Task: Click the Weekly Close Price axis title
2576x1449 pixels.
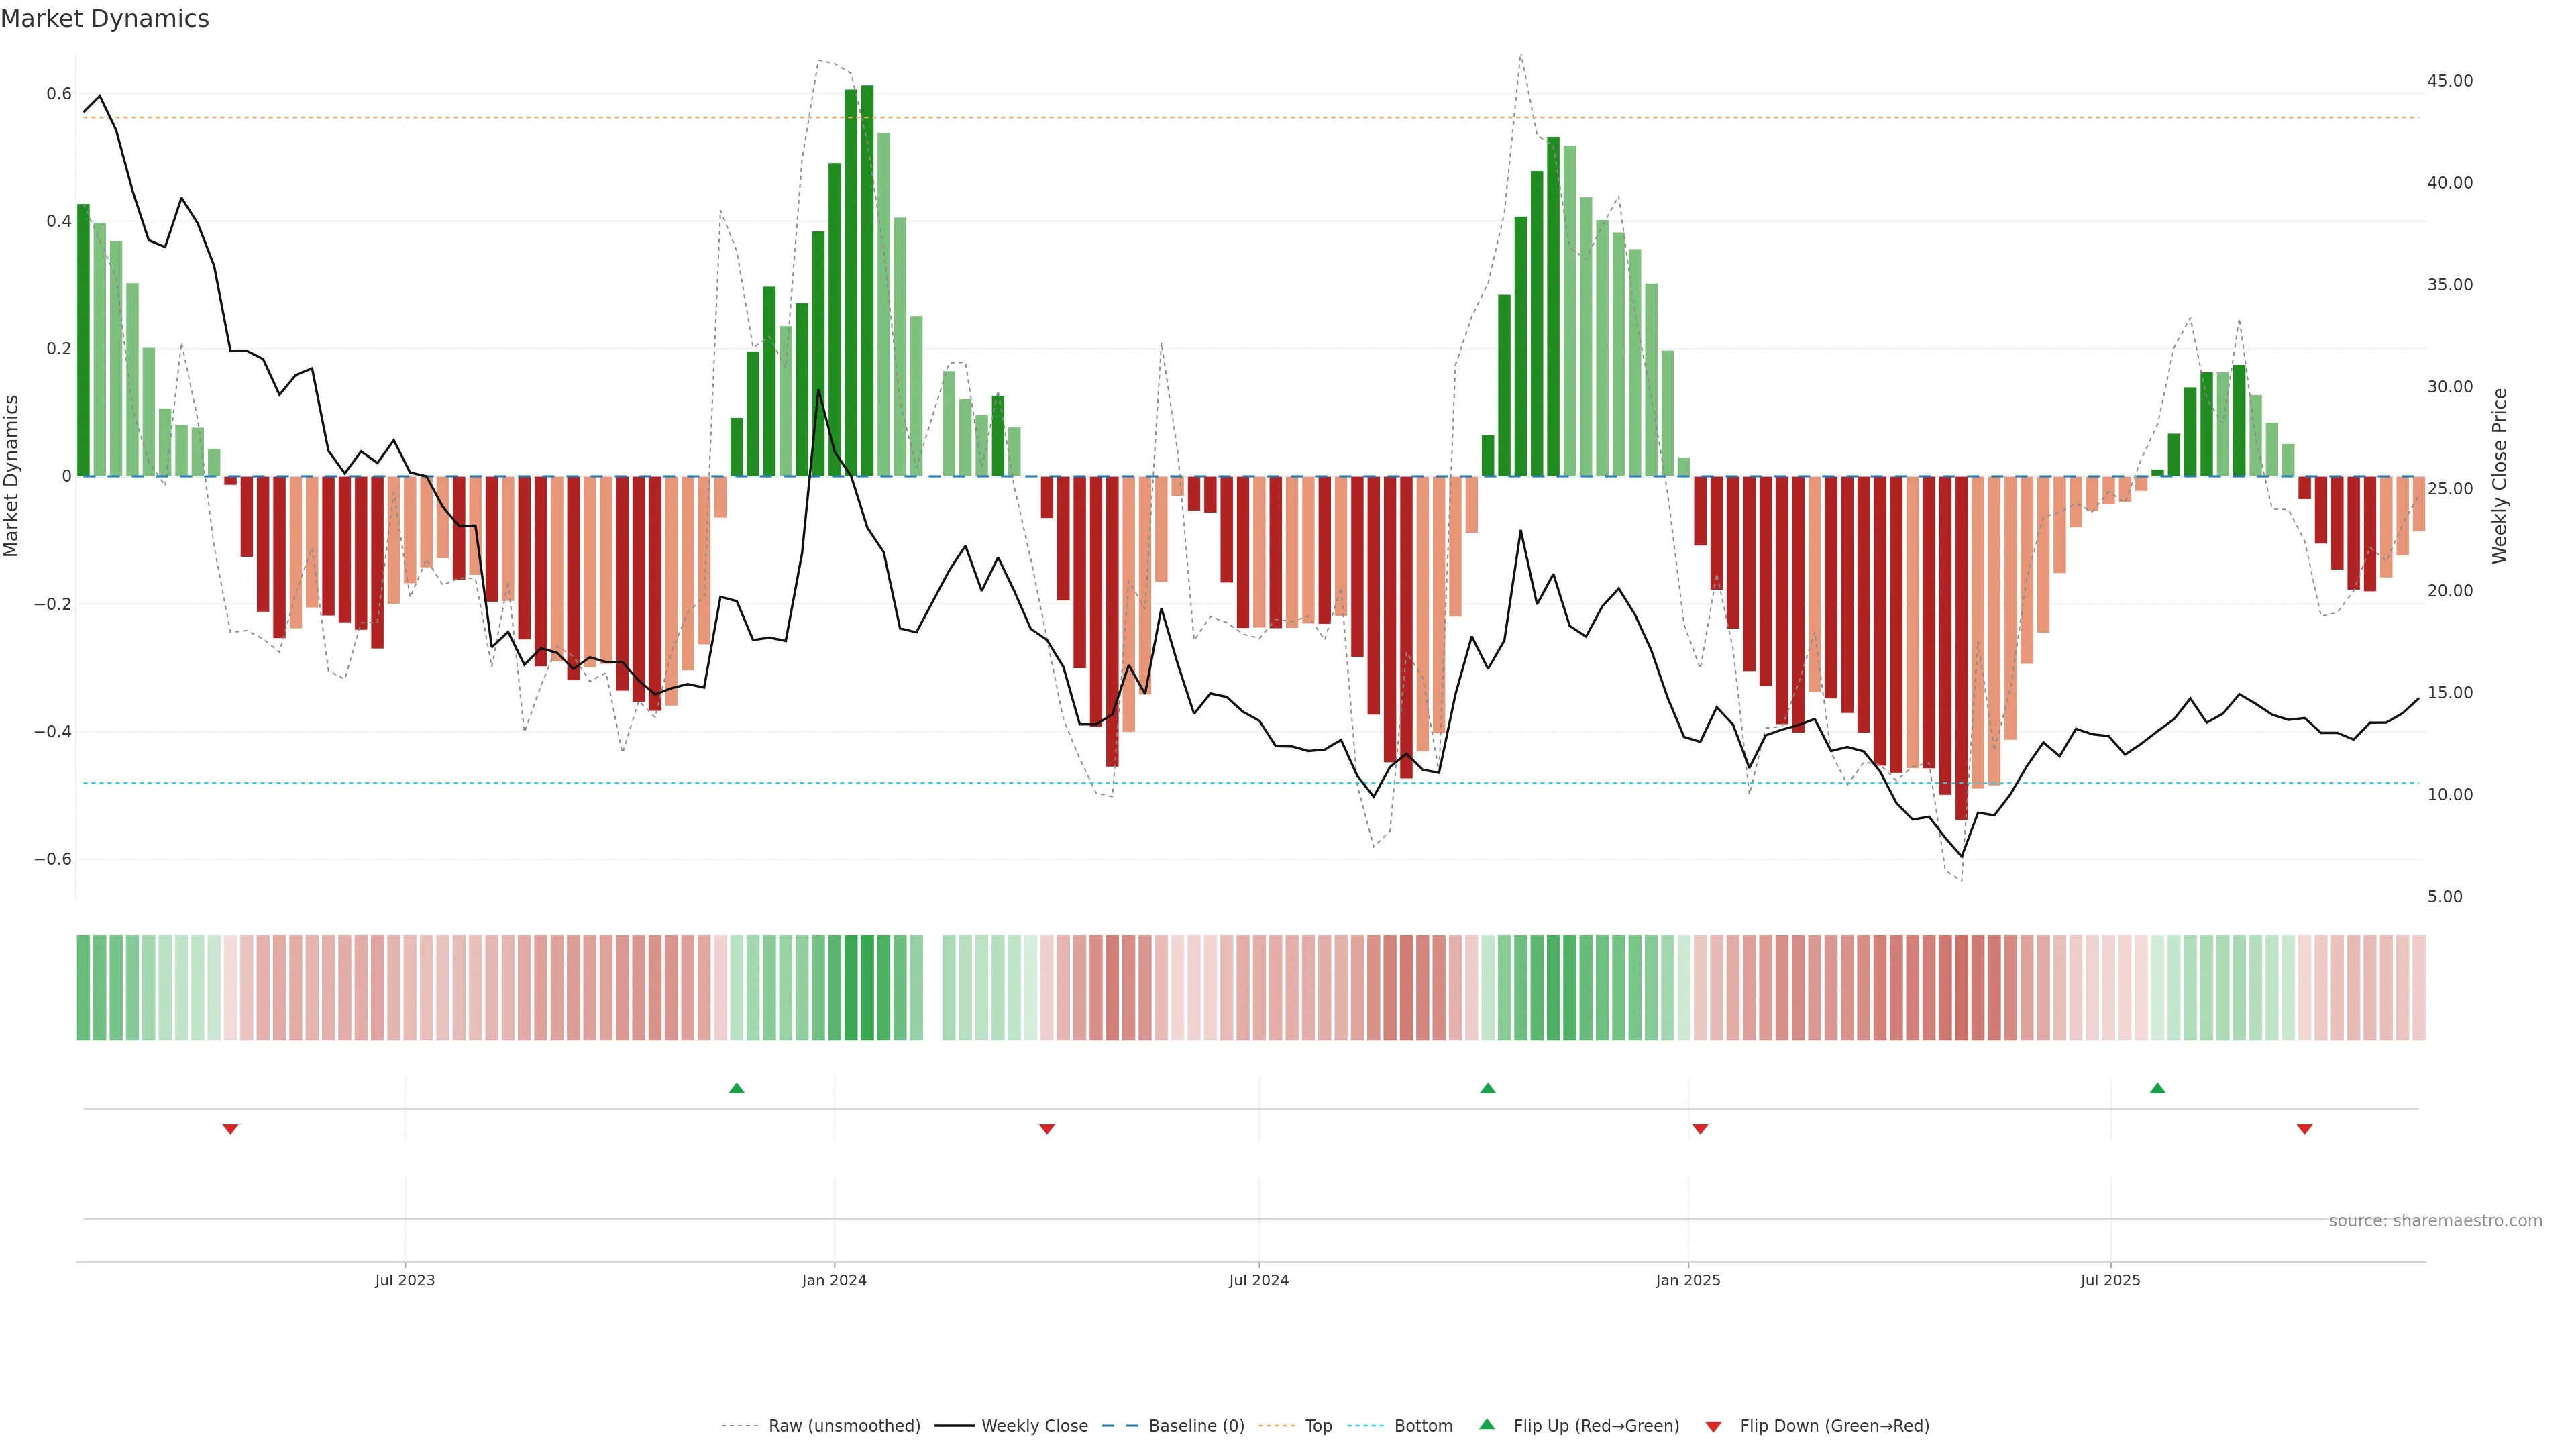Action: [x=2499, y=476]
